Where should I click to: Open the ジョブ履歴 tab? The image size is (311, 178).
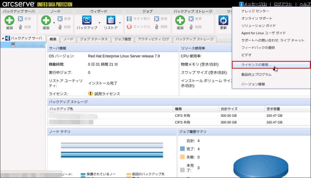[123, 39]
